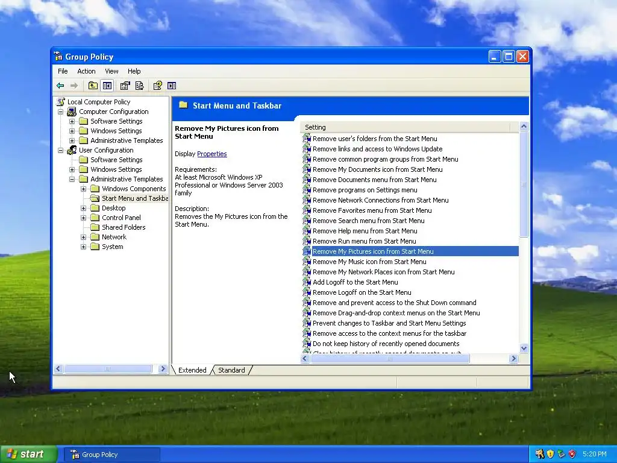Screen dimensions: 617x463
Task: Click the Computer Configuration icon in tree
Action: (72, 112)
